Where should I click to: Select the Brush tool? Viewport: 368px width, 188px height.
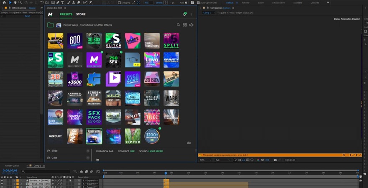(69, 3)
